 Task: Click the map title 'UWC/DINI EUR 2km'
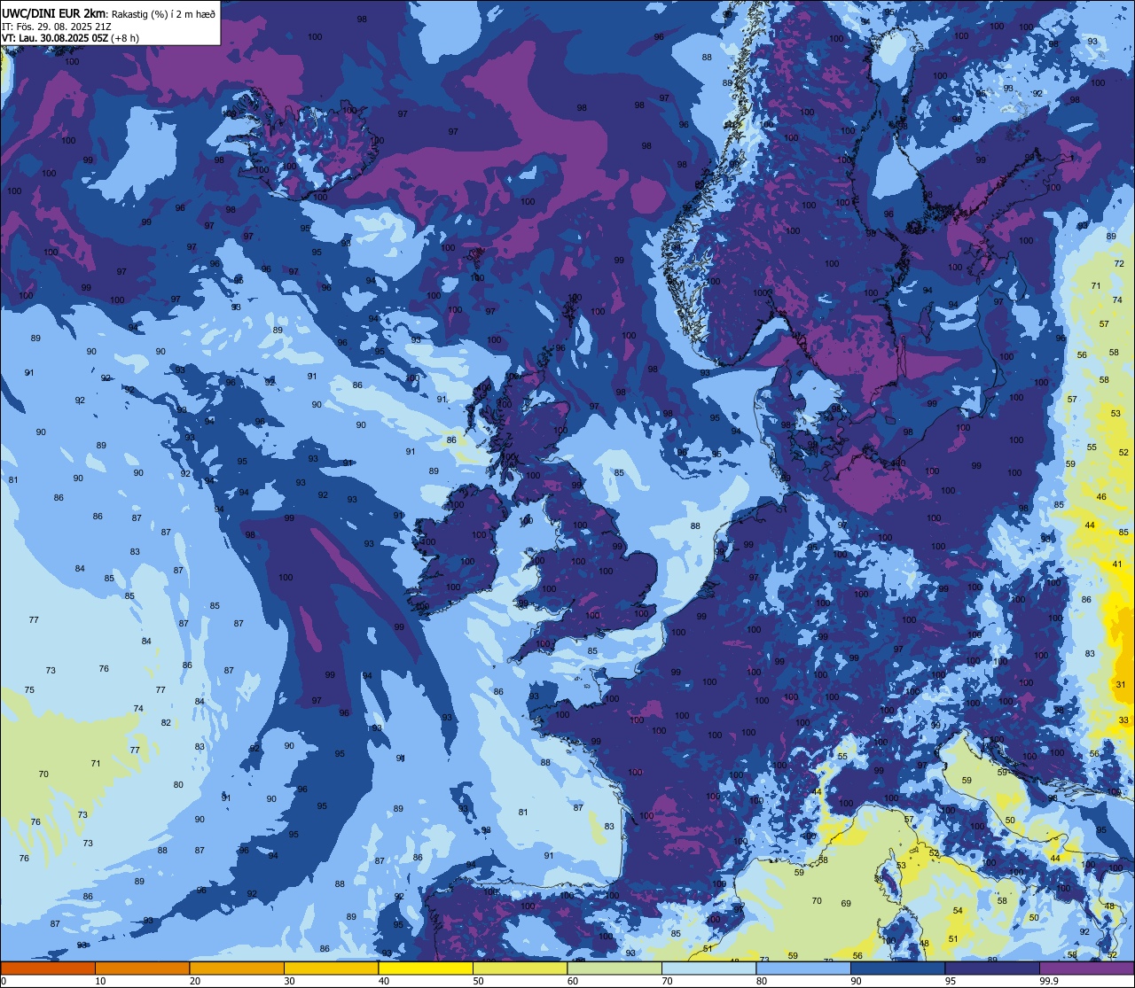[53, 14]
